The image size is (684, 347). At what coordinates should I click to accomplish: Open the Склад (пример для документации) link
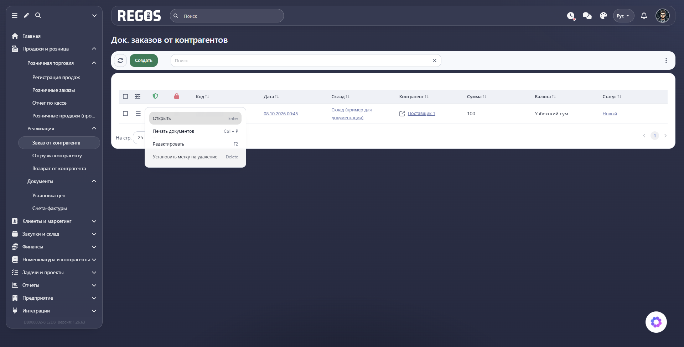[x=352, y=114]
